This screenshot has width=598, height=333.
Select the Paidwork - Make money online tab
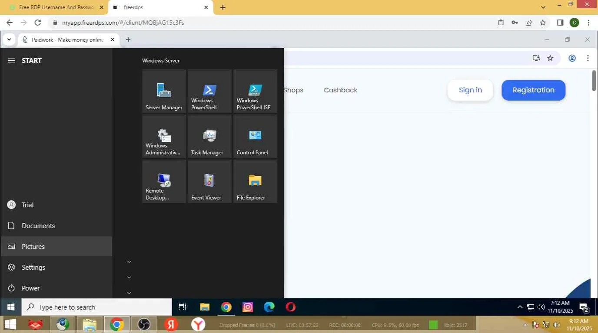pos(68,39)
